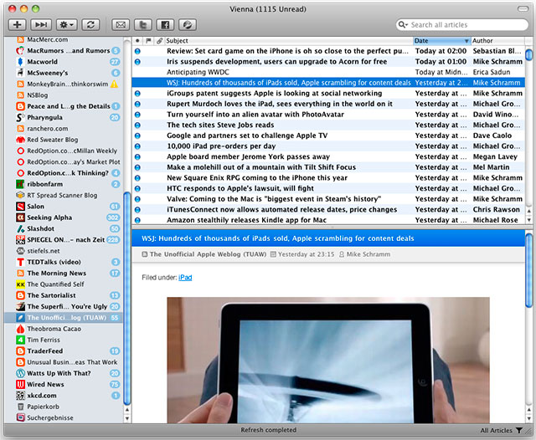Select the Macworld feed
This screenshot has width=536, height=440.
point(64,62)
